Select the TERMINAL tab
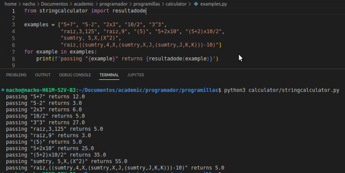This screenshot has width=345, height=173. (109, 75)
